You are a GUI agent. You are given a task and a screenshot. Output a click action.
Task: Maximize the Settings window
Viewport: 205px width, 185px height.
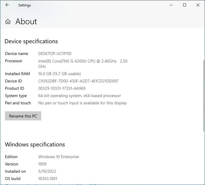185,5
